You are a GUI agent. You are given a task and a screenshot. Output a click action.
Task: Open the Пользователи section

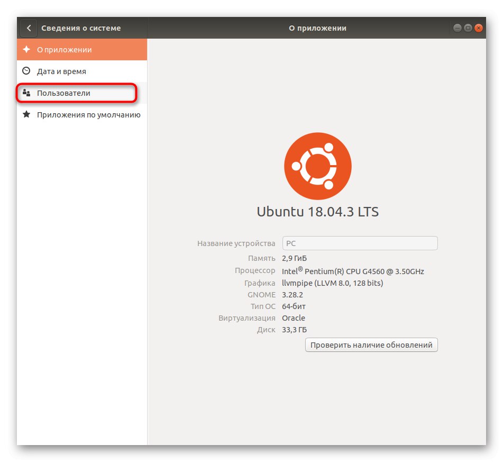[82, 93]
